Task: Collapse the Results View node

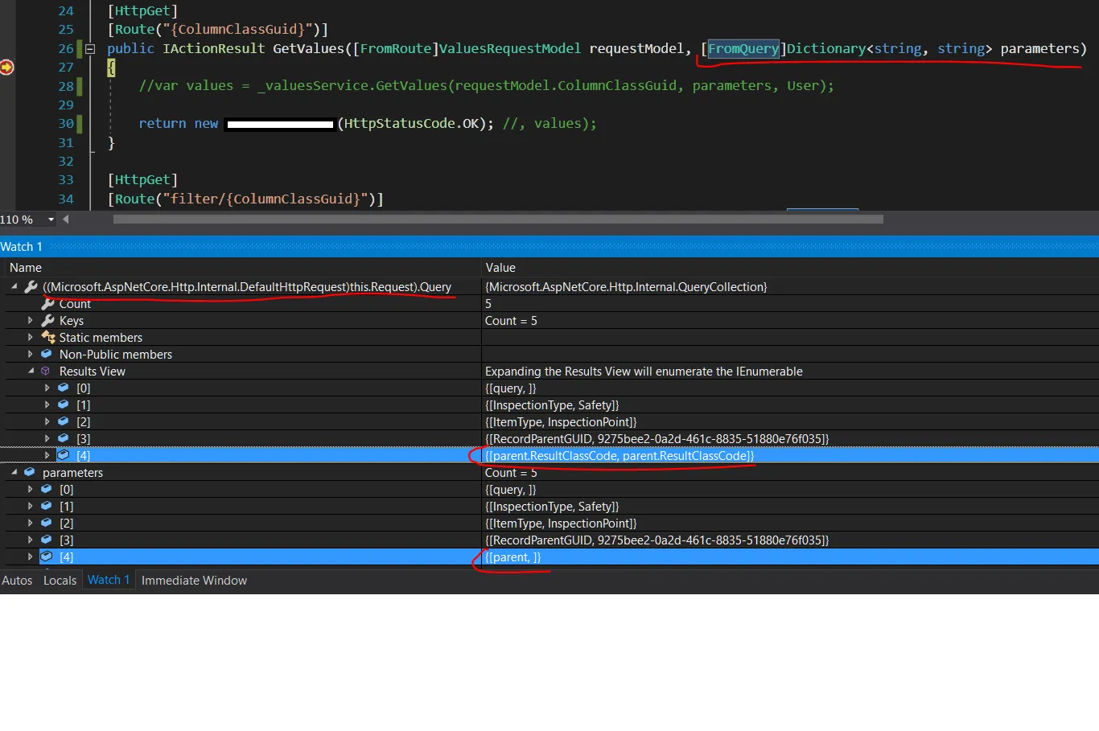Action: point(31,372)
